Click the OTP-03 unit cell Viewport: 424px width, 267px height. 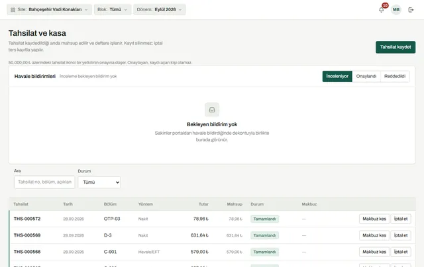tap(112, 219)
